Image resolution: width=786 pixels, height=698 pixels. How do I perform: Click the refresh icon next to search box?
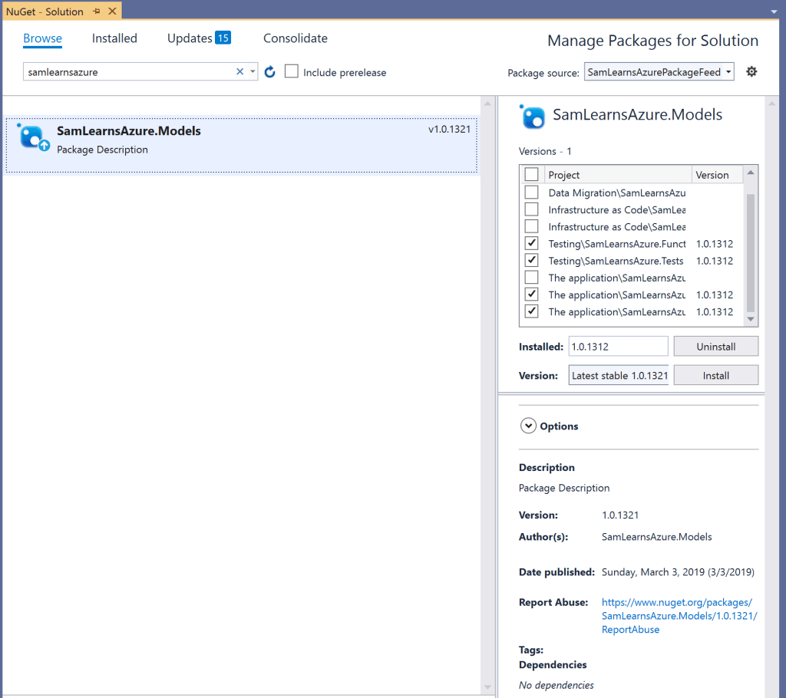point(269,72)
